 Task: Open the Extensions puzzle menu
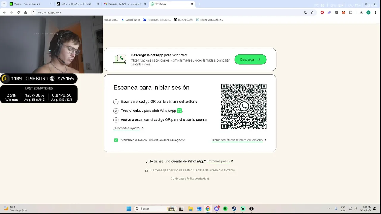pos(351,12)
